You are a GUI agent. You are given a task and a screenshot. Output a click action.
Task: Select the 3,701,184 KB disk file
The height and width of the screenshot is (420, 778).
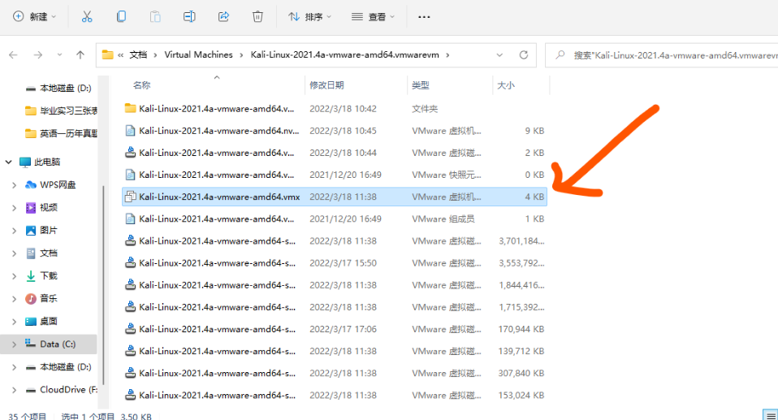[335, 240]
